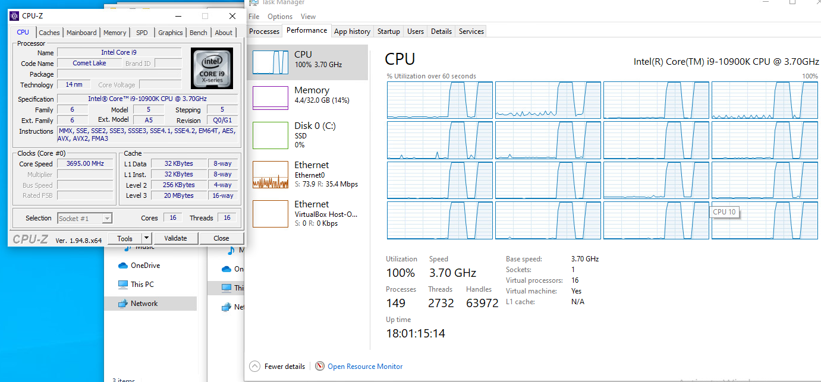Click the Virtual machine value Yes
The width and height of the screenshot is (821, 382).
(x=576, y=291)
